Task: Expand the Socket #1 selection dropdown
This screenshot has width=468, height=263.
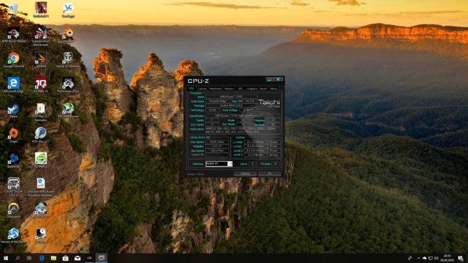Action: (x=229, y=164)
